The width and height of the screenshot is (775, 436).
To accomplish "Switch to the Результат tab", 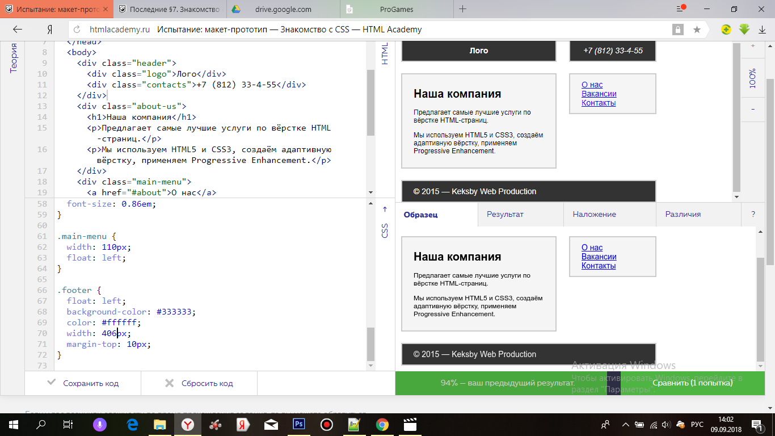I will point(505,214).
